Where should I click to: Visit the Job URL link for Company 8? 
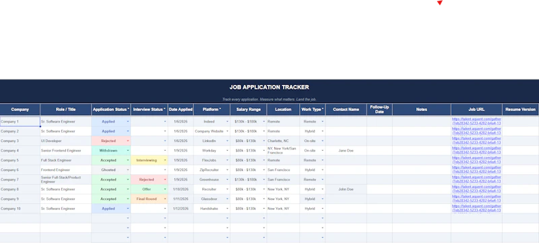[476, 188]
